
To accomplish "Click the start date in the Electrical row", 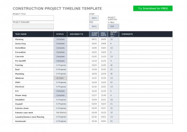I will click(94, 87).
